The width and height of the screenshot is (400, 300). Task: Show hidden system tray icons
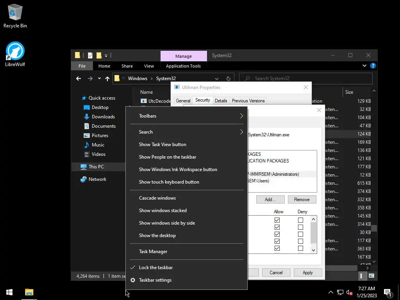(330, 292)
